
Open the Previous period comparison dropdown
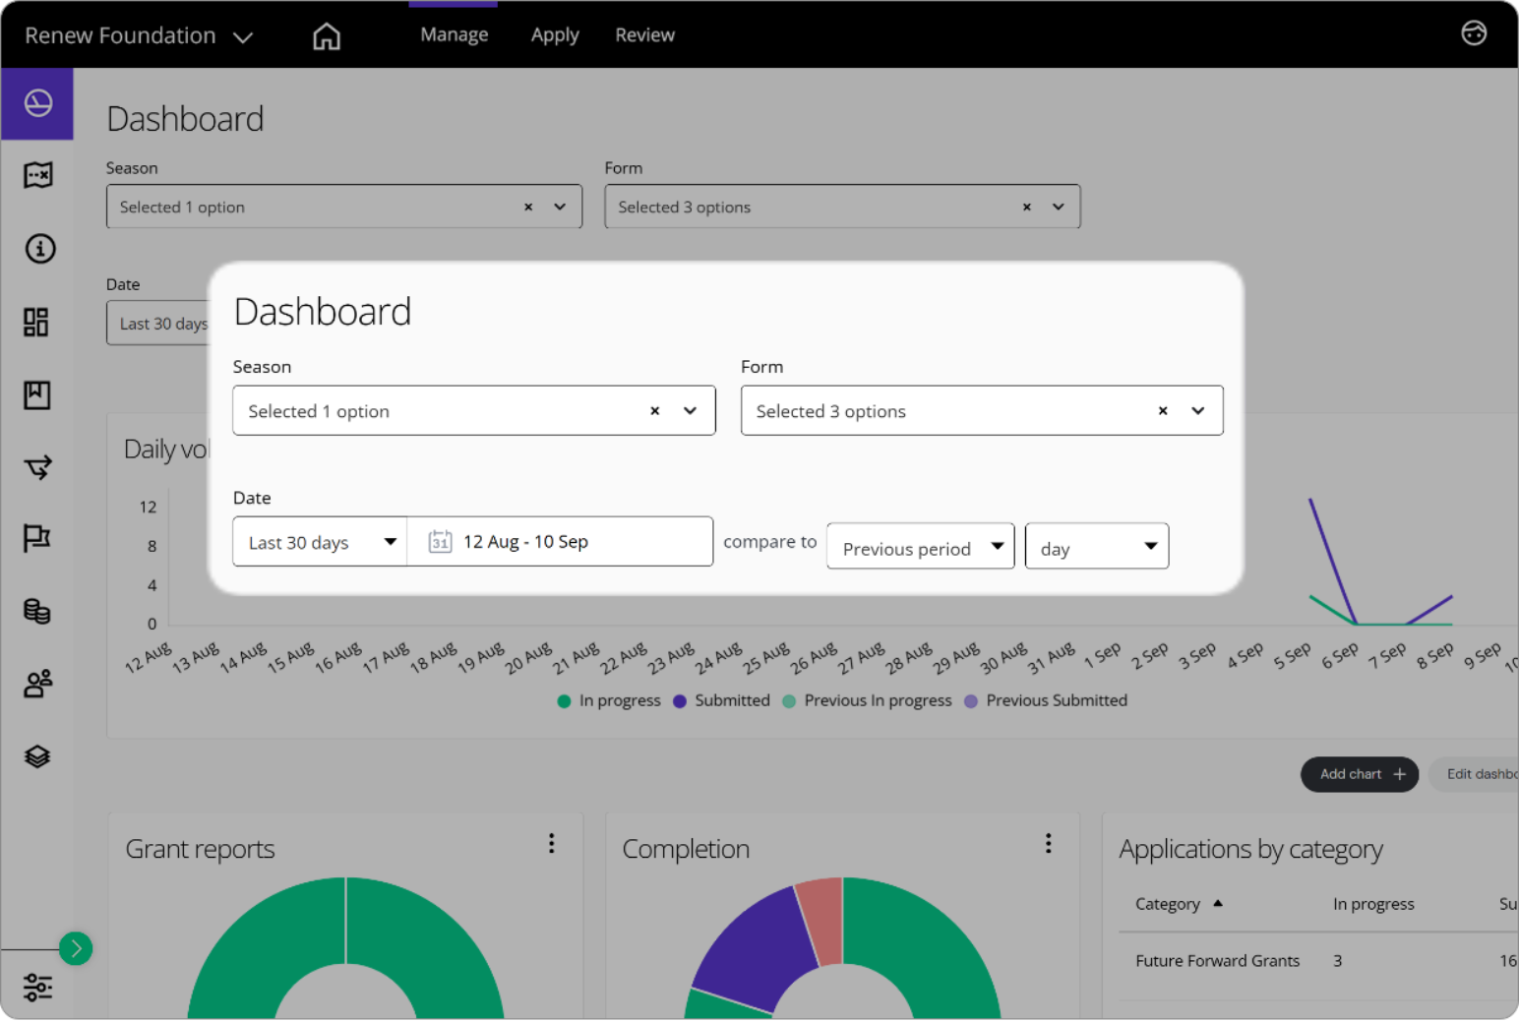click(x=920, y=547)
